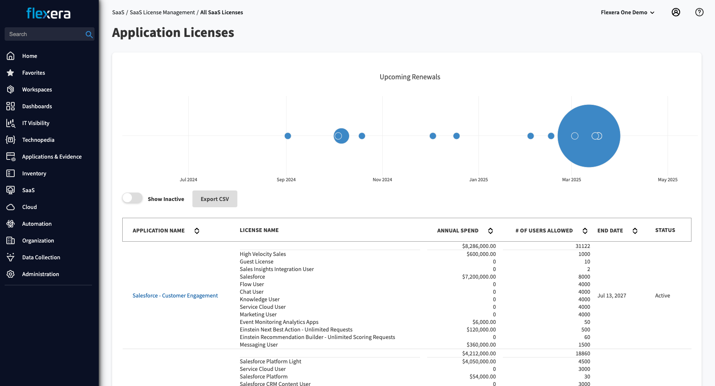The height and width of the screenshot is (386, 715).
Task: Select the SaaS monitor icon
Action: point(11,190)
